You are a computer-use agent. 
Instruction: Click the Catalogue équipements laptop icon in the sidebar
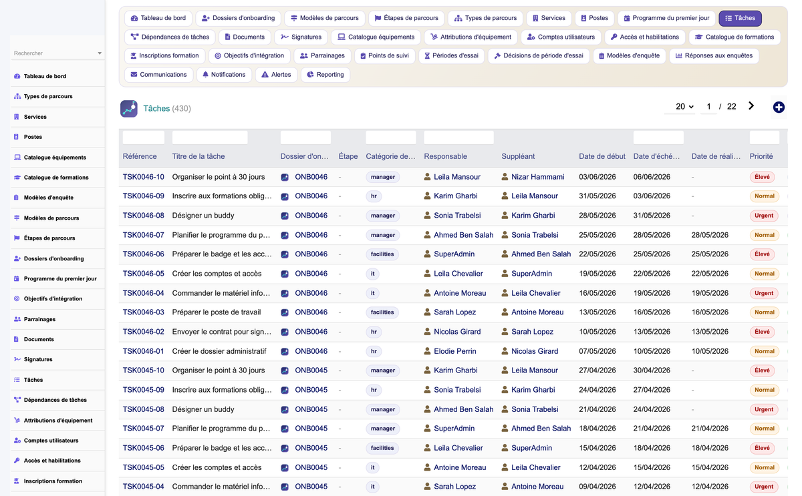17,158
